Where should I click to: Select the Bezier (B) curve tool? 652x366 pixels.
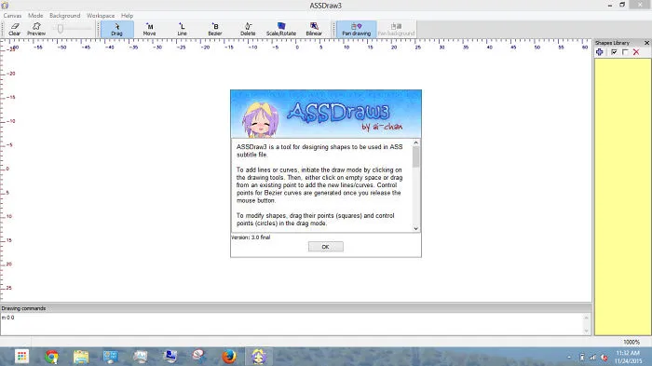(x=215, y=29)
